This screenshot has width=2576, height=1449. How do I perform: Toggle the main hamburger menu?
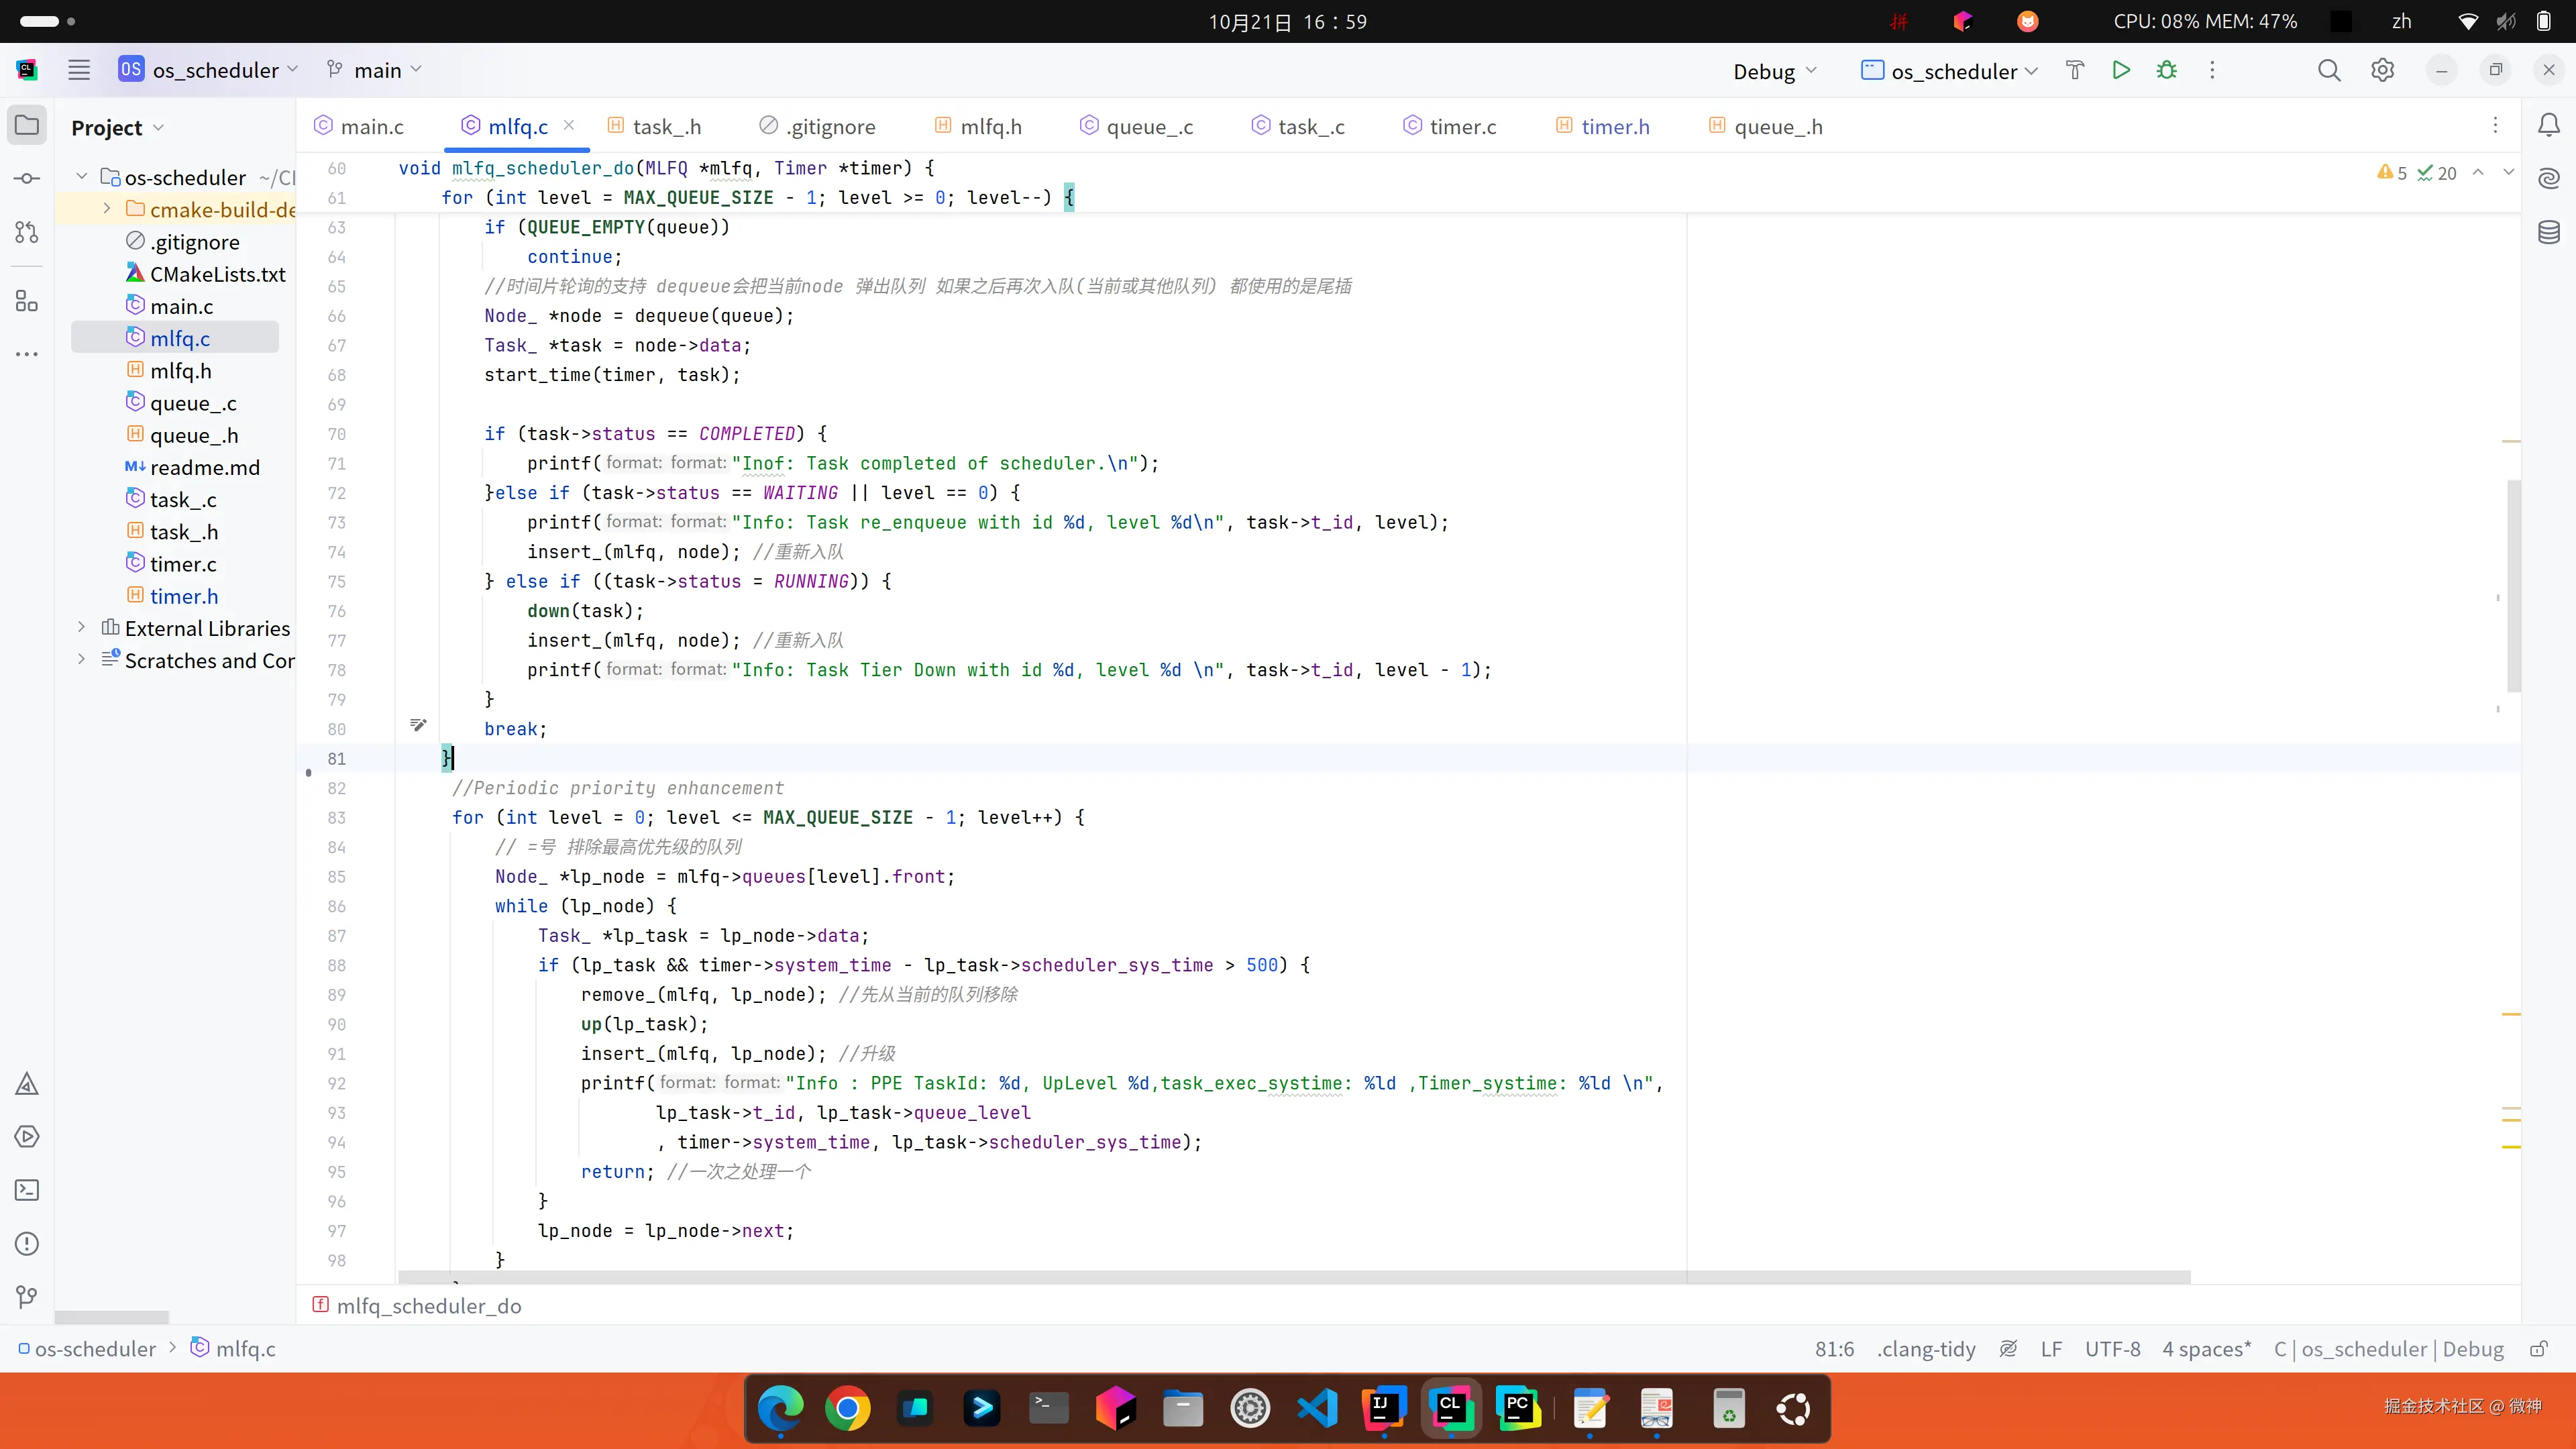(79, 70)
